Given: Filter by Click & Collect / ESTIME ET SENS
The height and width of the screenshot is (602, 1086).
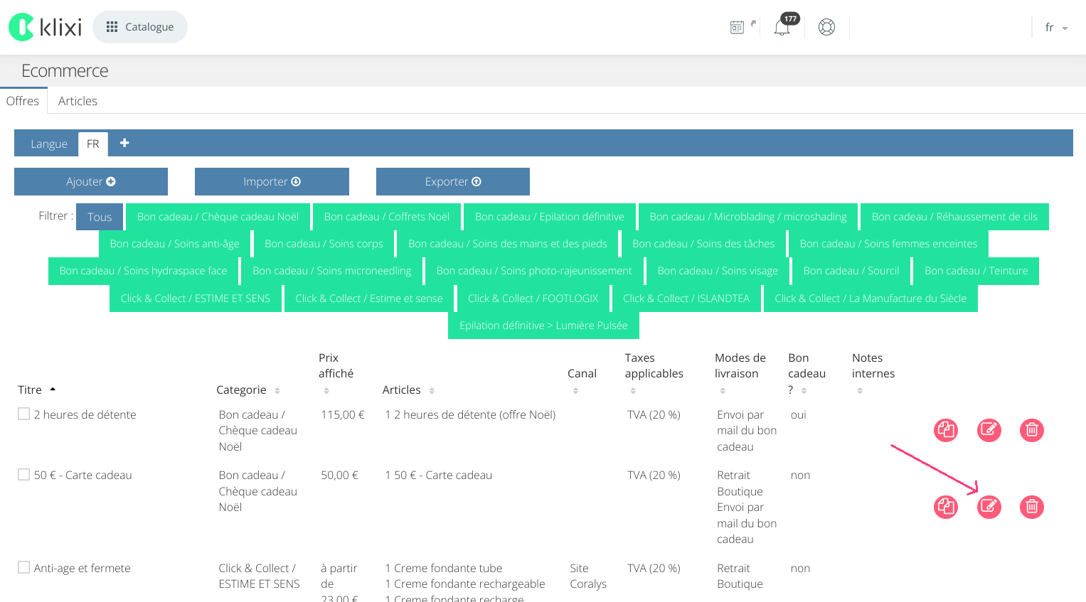Looking at the screenshot, I should (x=196, y=299).
